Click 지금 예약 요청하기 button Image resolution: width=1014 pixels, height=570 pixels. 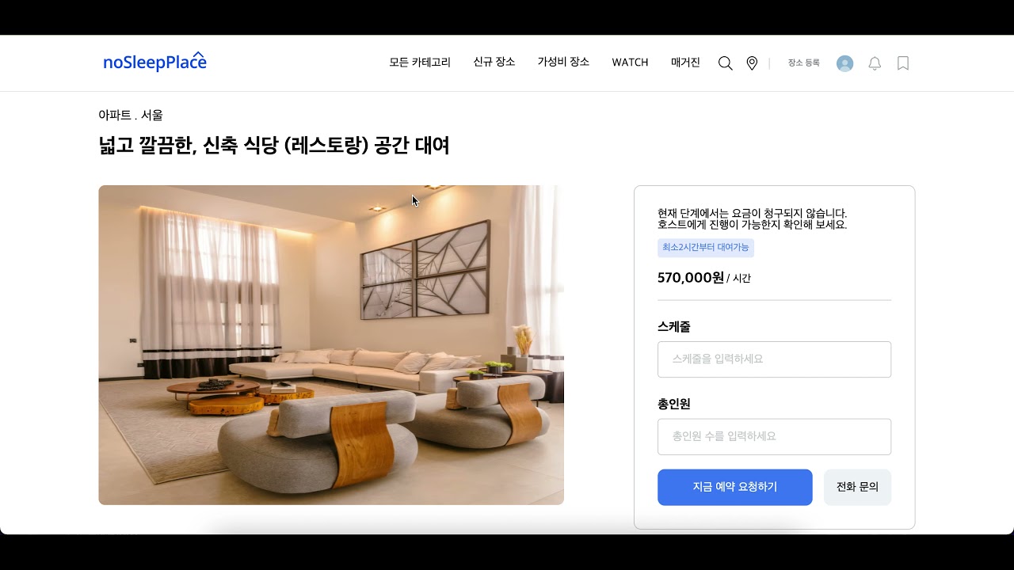pyautogui.click(x=735, y=487)
